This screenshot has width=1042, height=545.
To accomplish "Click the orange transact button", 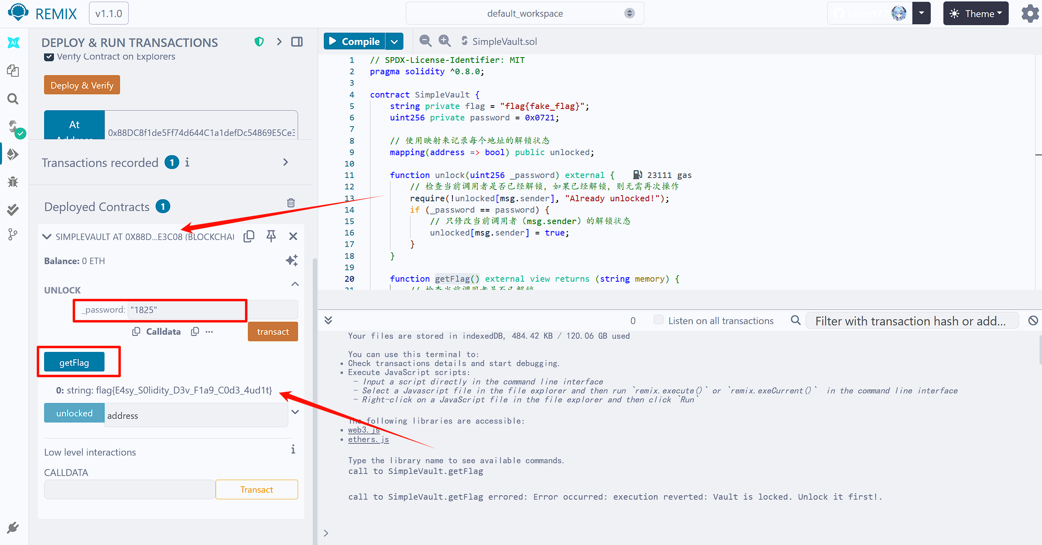I will coord(272,331).
